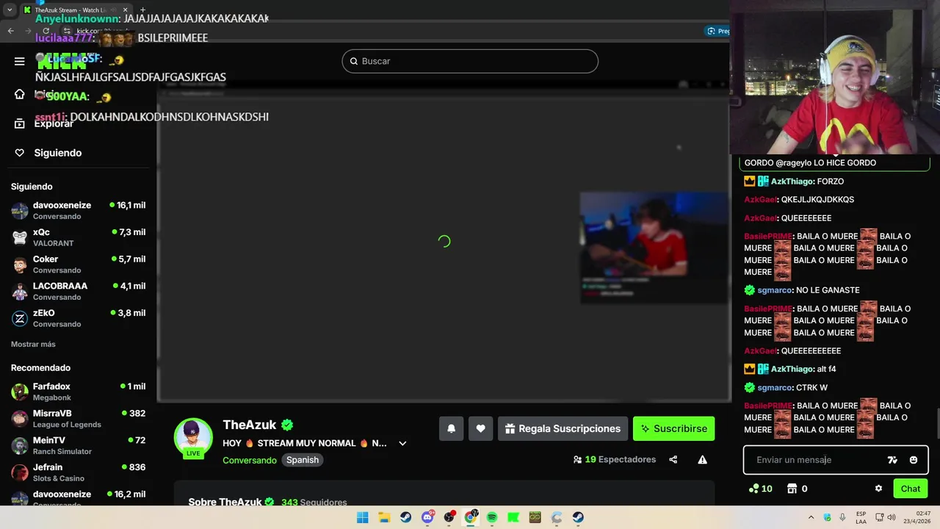The width and height of the screenshot is (940, 529).
Task: Click the spectators people icon
Action: [577, 460]
